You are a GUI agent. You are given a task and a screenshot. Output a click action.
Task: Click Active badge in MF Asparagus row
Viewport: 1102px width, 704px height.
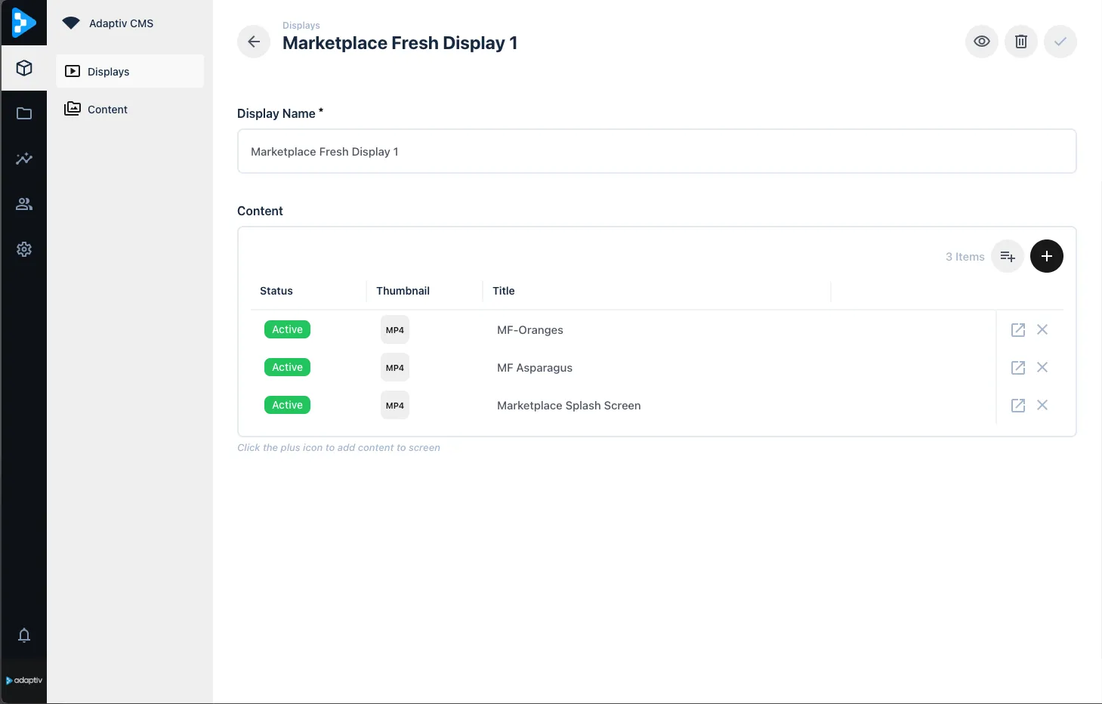(x=287, y=367)
